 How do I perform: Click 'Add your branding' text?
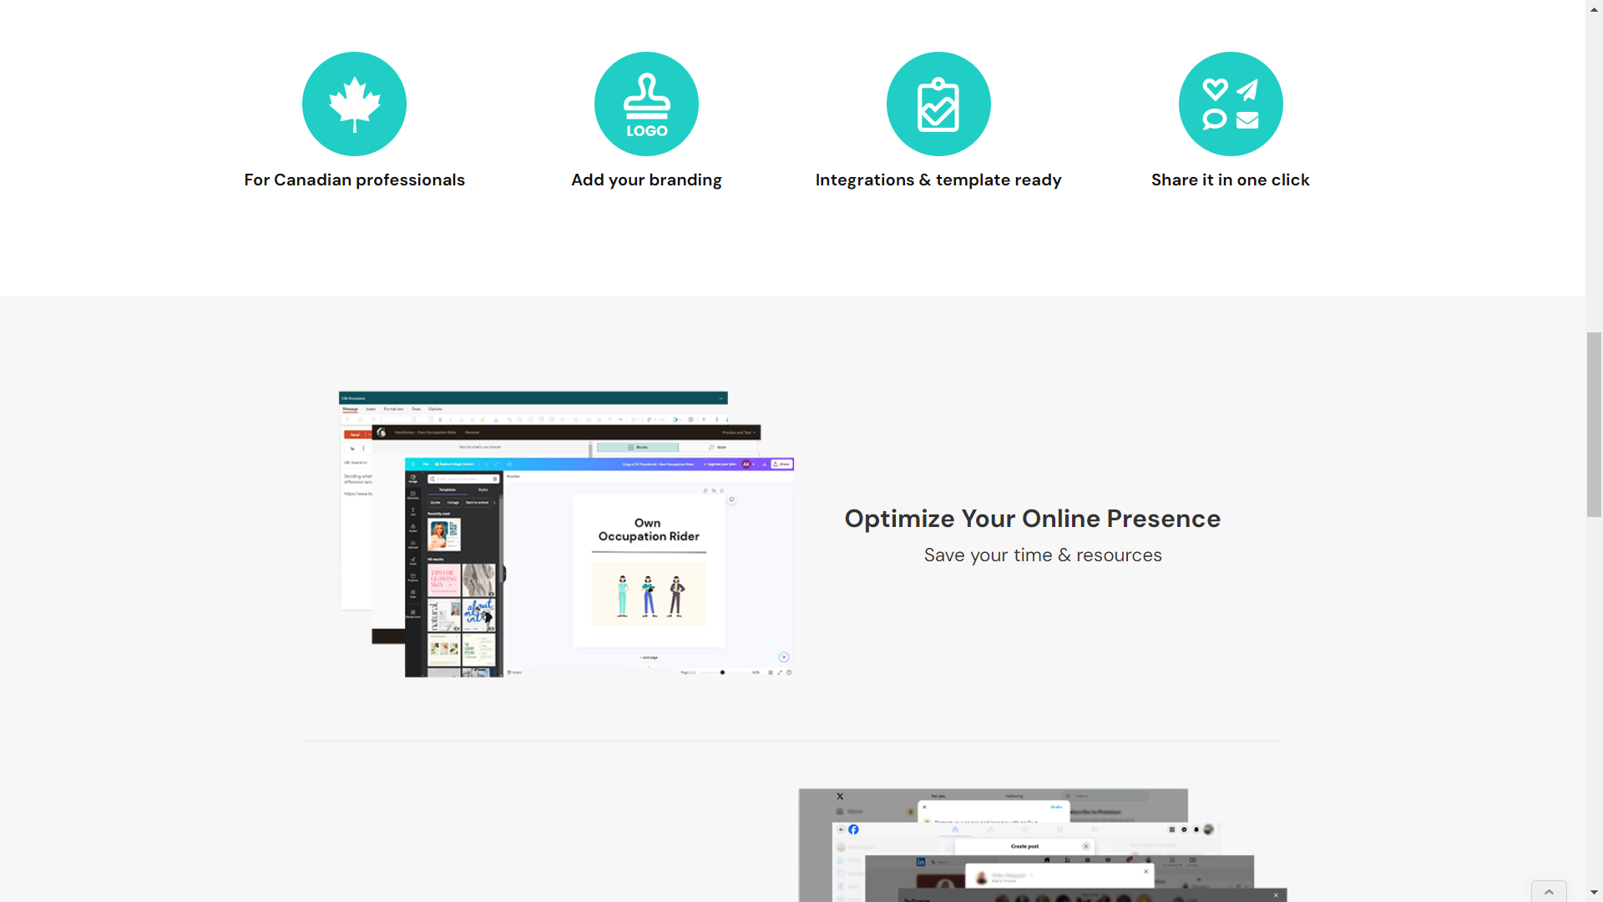pyautogui.click(x=646, y=180)
